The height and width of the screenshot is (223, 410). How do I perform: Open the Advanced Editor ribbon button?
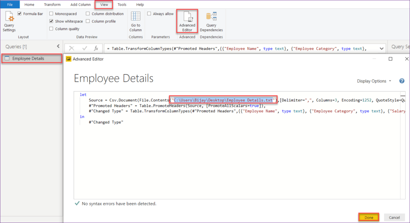[187, 21]
